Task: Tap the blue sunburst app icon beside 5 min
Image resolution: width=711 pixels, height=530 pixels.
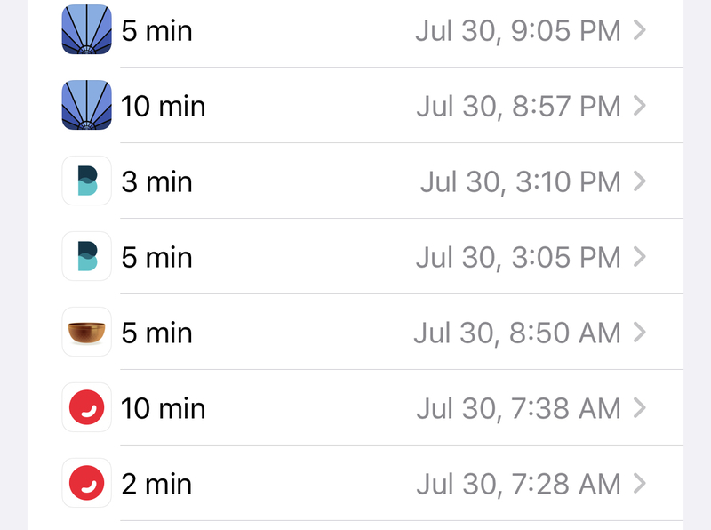Action: [x=86, y=30]
